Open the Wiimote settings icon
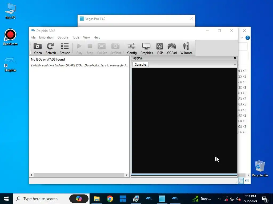The image size is (273, 204). pos(186,48)
